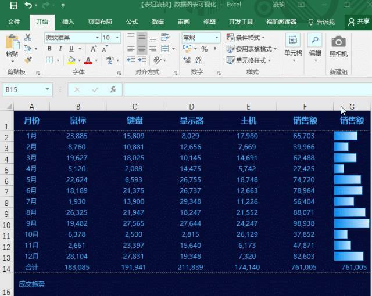Click the fx insert function button

(113, 89)
